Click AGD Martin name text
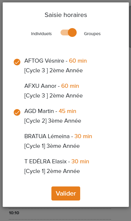The image size is (131, 221). (39, 111)
